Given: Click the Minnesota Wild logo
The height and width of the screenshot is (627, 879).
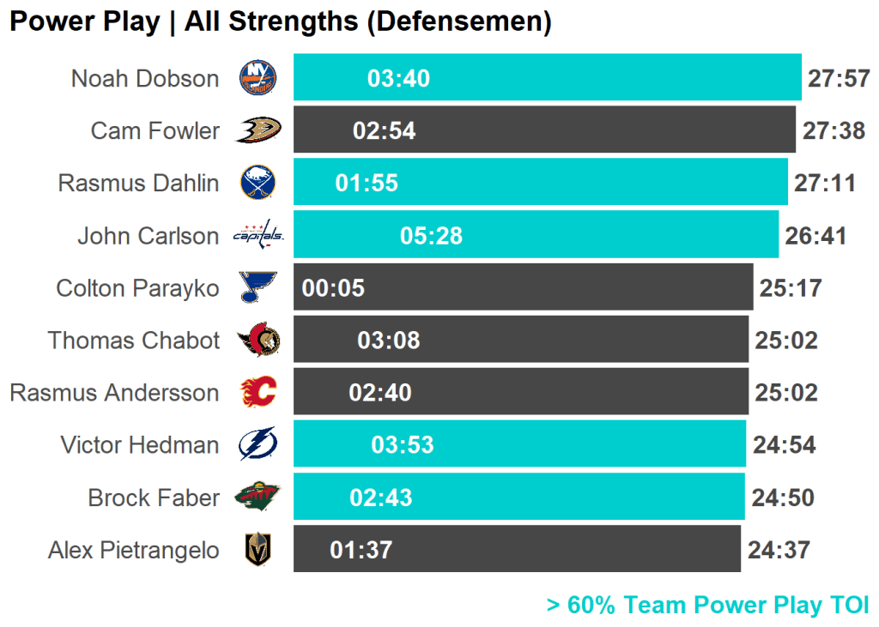Looking at the screenshot, I should pos(258,497).
